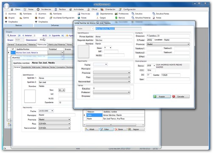This screenshot has width=213, height=153.
Task: Open Evaluaciones tab in Grupos window
Action: [x=21, y=45]
